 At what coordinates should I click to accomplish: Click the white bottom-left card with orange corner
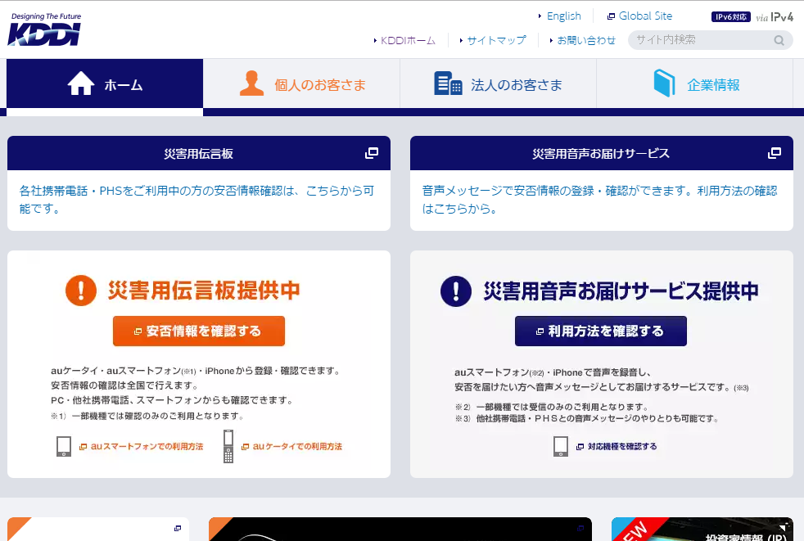click(x=98, y=530)
